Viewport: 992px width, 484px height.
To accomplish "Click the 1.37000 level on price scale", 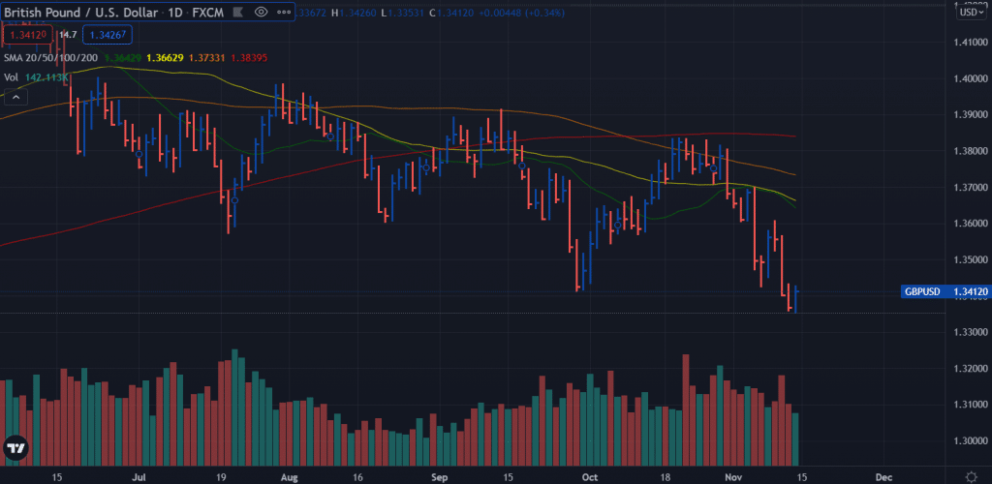I will point(969,187).
